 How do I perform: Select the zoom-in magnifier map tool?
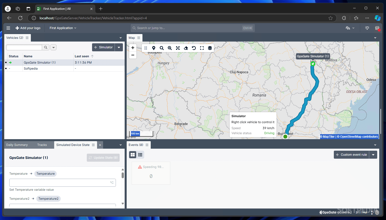click(x=170, y=48)
